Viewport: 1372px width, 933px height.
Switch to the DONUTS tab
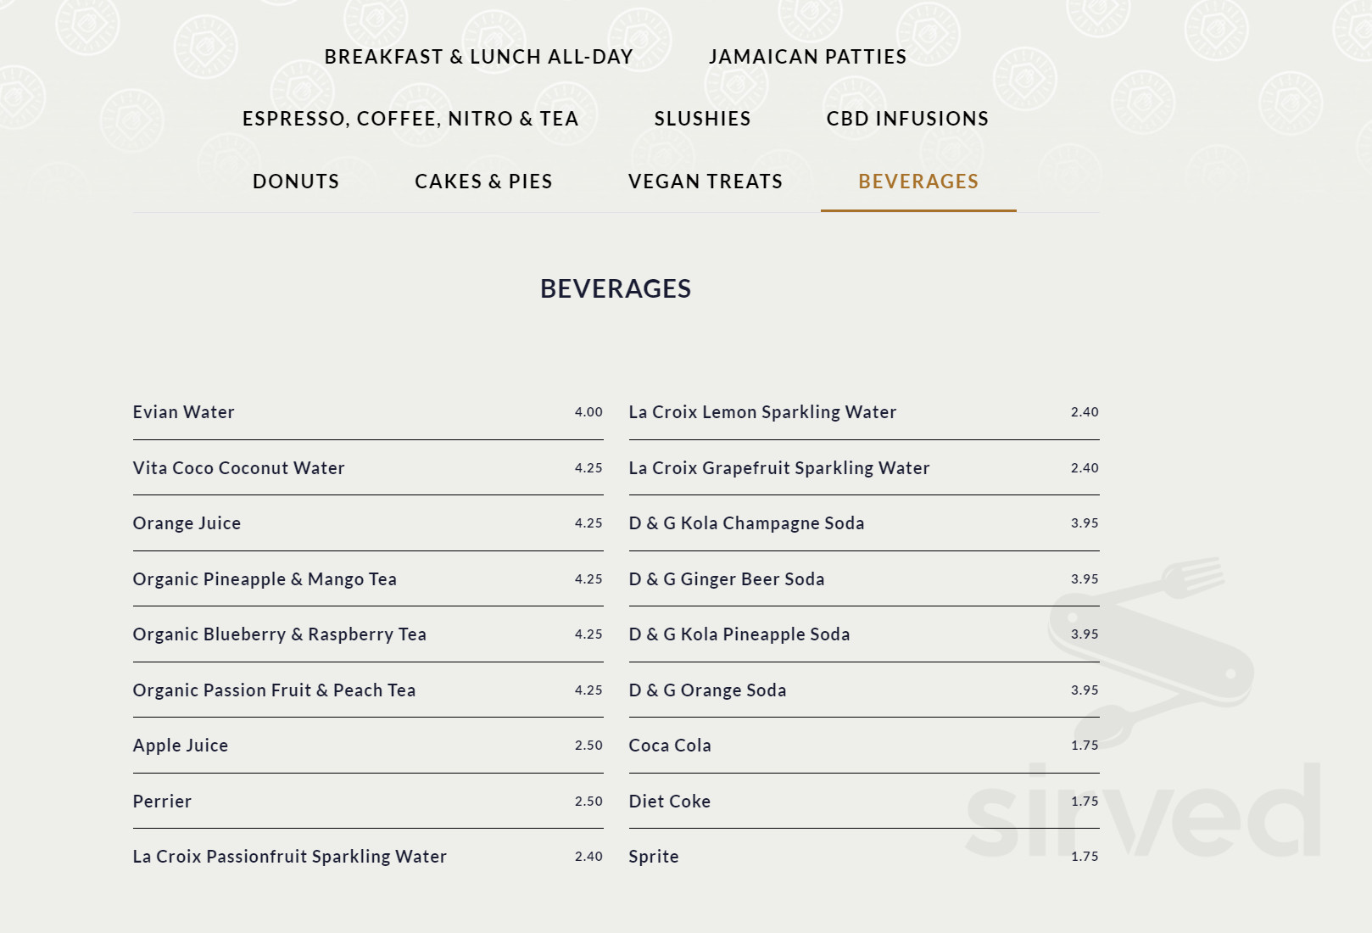pos(295,181)
